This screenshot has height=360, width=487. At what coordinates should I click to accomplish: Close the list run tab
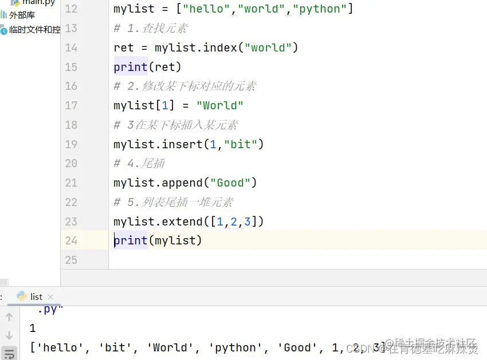50,297
